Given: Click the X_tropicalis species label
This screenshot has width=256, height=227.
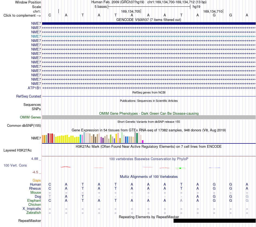Looking at the screenshot, I should point(32,209).
